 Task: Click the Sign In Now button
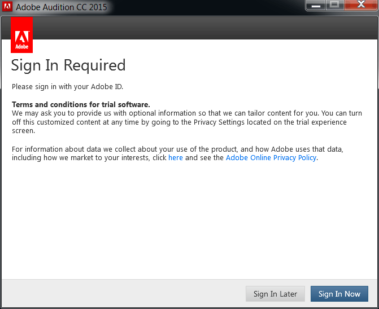pos(339,294)
